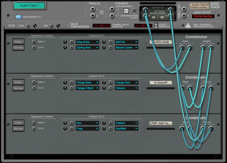Toggle the KEY sidechain button
The height and width of the screenshot is (163, 227).
126,11
